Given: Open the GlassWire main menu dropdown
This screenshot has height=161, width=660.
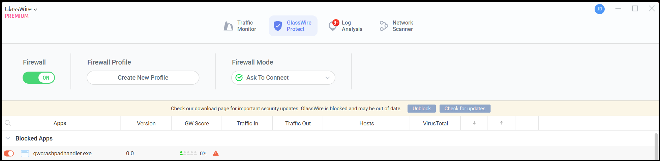Looking at the screenshot, I should (x=21, y=9).
